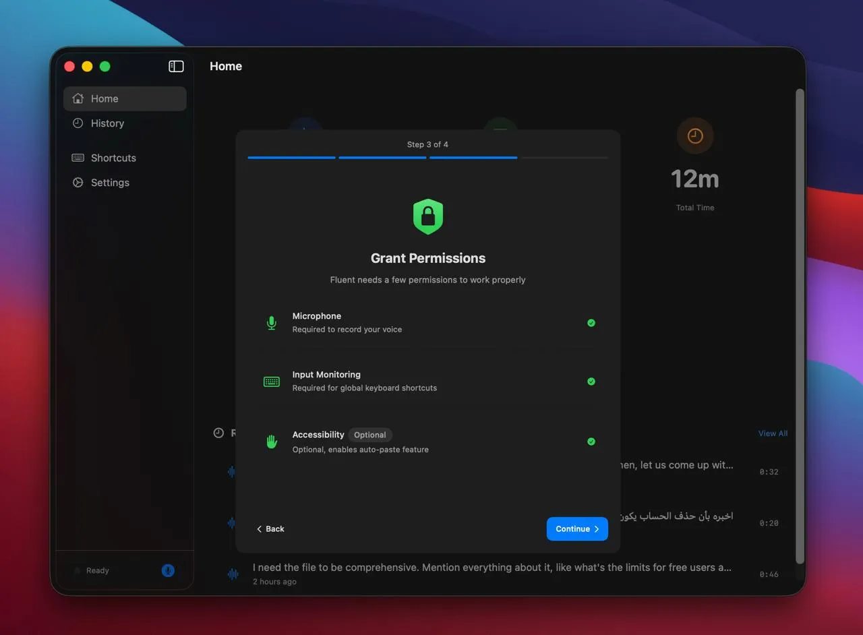Toggle the sidebar panel icon
This screenshot has height=635, width=863.
[176, 66]
